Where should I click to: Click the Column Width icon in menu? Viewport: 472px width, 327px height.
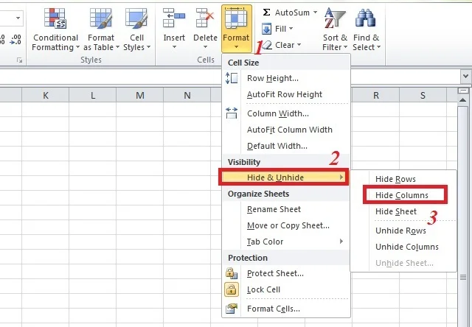click(232, 113)
